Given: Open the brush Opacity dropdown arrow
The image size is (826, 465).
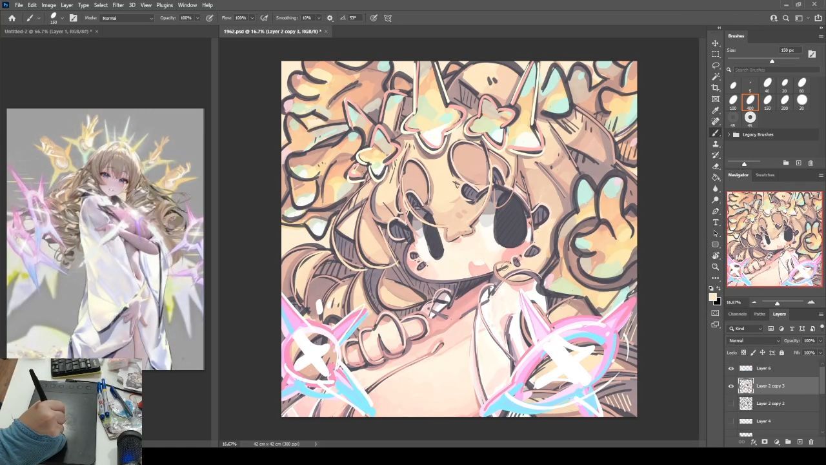Looking at the screenshot, I should [197, 18].
